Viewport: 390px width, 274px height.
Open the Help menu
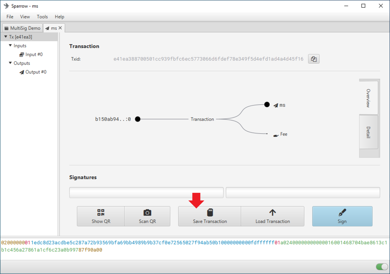tap(59, 17)
